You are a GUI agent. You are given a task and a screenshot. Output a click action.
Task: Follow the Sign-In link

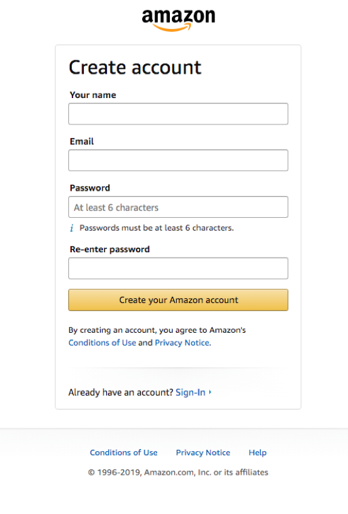[x=190, y=392]
